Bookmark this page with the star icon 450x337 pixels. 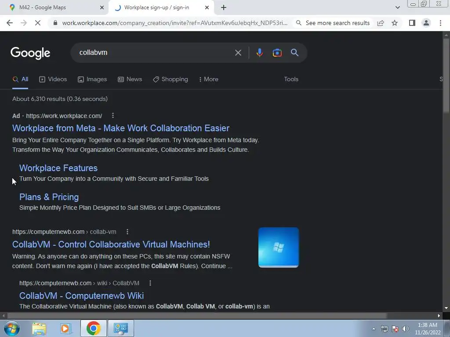click(x=395, y=23)
